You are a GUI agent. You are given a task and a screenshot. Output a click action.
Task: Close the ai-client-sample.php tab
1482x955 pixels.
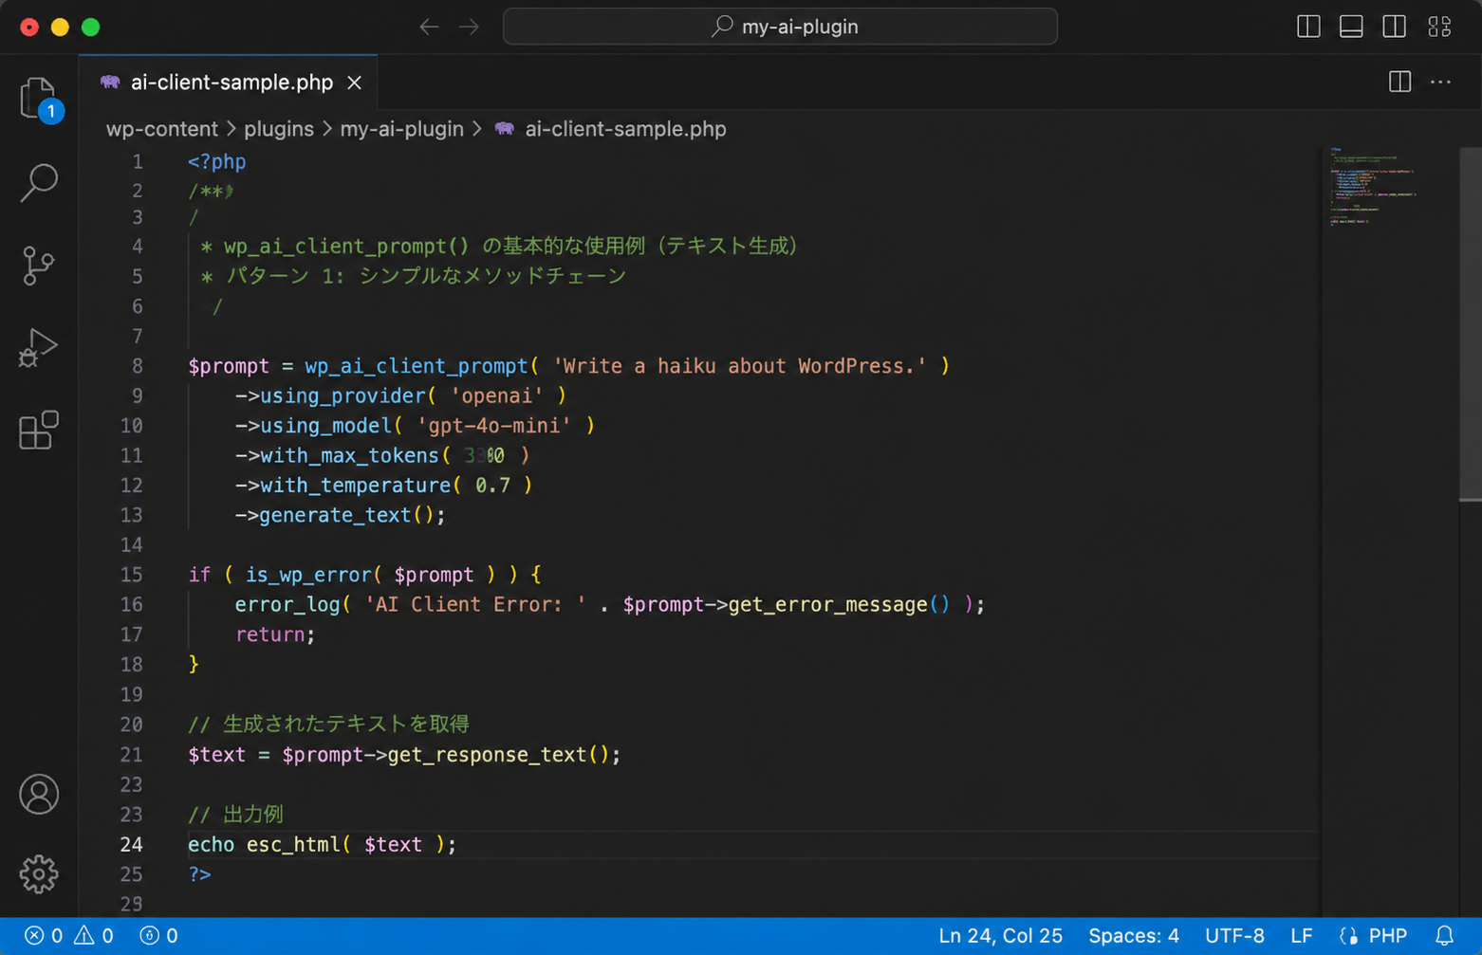point(354,83)
